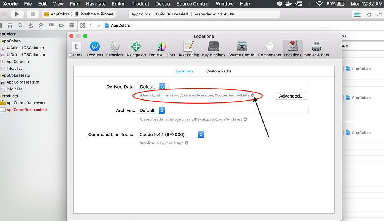The image size is (384, 221).
Task: Open Docker menu bar icon
Action: [288, 4]
